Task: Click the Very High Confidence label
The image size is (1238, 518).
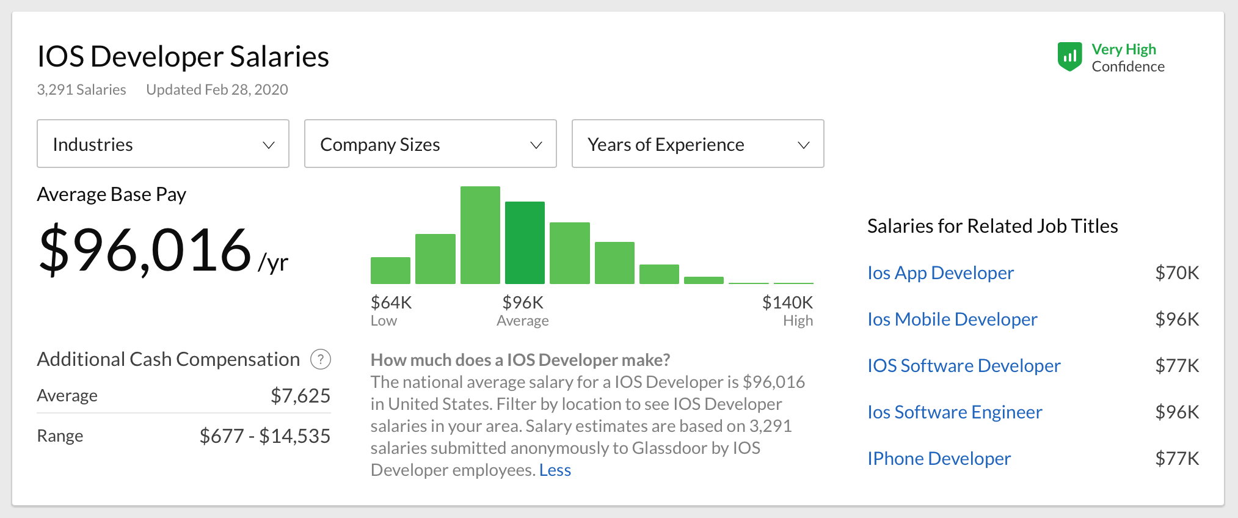Action: [x=1127, y=57]
